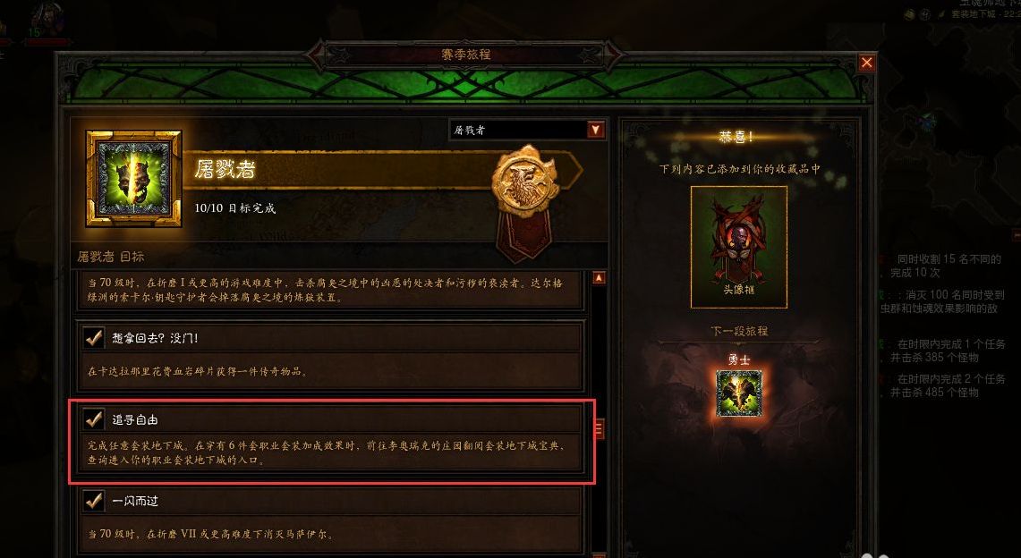The height and width of the screenshot is (558, 1021).
Task: Open the 屠戮者 chapter selection combo box
Action: [528, 130]
